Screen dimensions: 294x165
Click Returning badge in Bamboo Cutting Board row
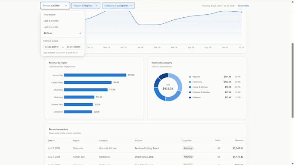[188, 148]
